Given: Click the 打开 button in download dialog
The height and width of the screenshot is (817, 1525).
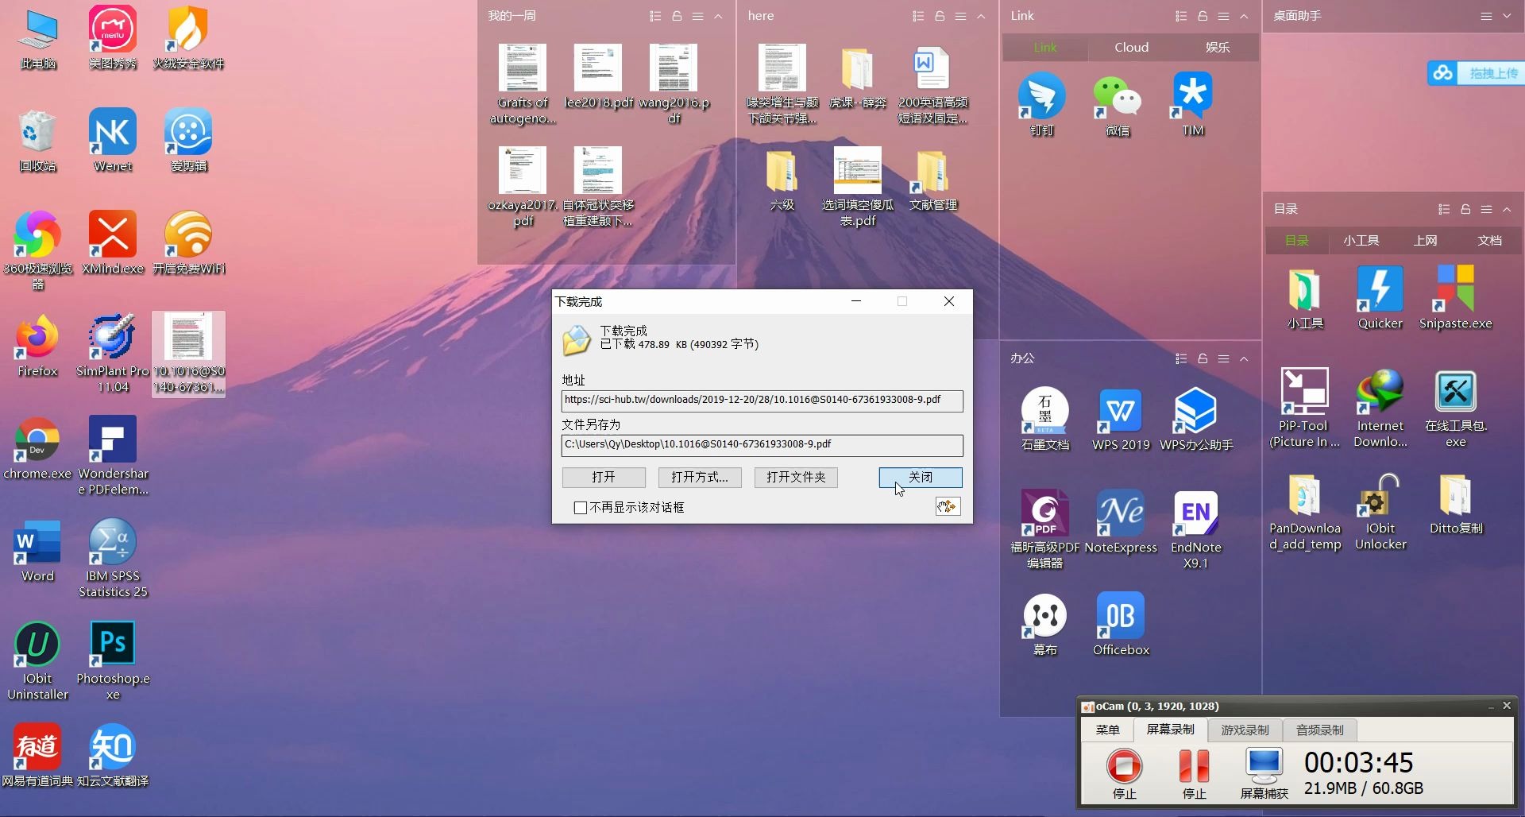Looking at the screenshot, I should tap(604, 477).
